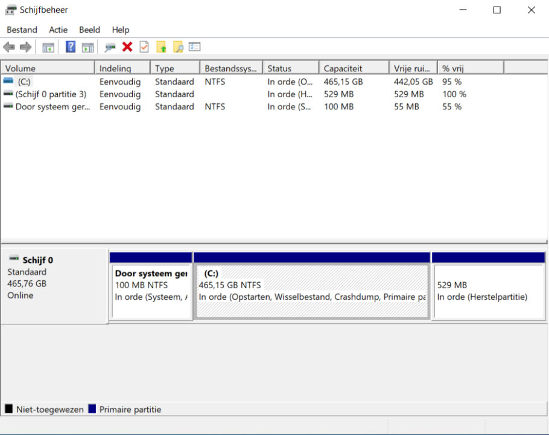Select the (C:) 465,15 GB partition block
Screen dimensions: 549x435
coord(312,291)
